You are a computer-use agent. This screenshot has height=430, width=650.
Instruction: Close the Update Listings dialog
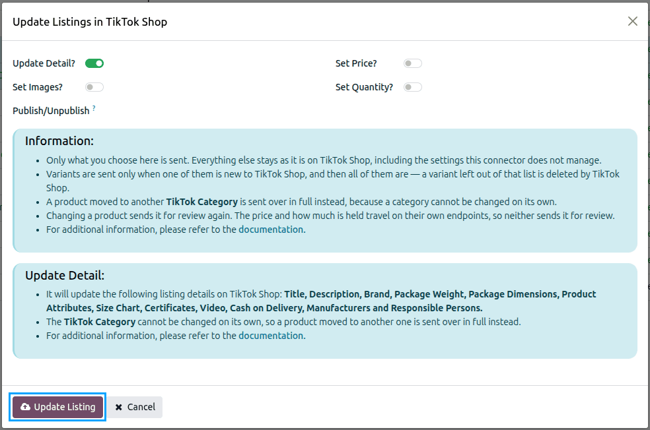[632, 21]
